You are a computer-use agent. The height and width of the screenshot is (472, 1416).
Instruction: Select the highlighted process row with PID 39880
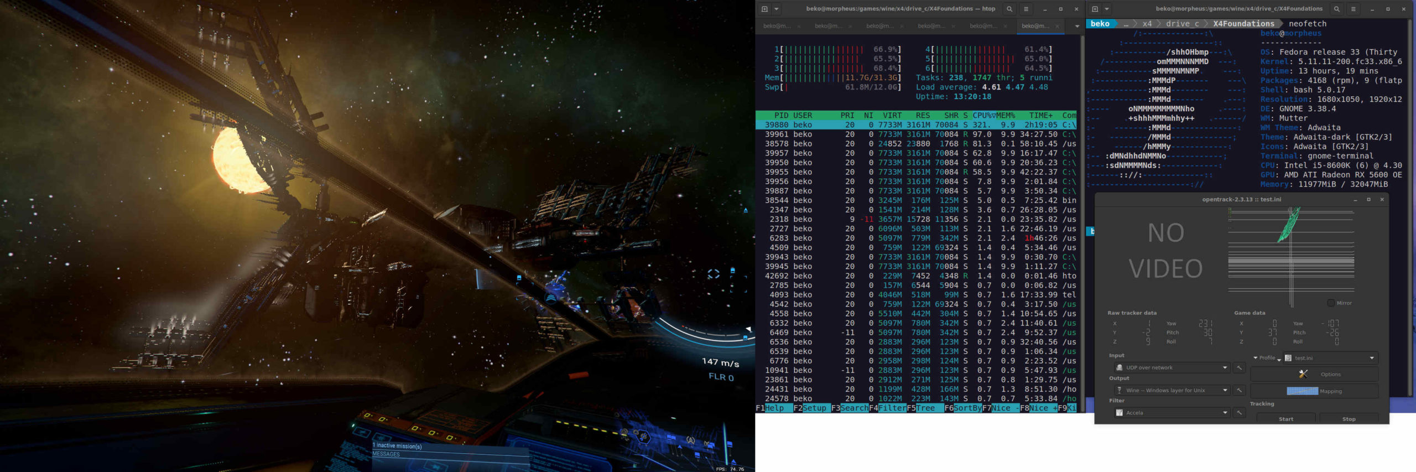pos(916,125)
